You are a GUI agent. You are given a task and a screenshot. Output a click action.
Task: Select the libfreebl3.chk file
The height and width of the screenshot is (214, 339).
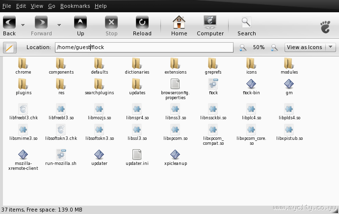[x=24, y=111]
